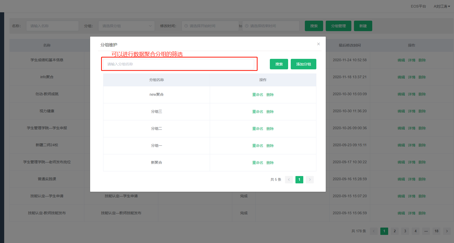
Task: View 详情 for the 学生成绩和基本信息 row
Action: [412, 60]
